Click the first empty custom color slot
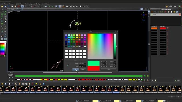Image resolution: width=182 pixels, height=102 pixels. 67,51
